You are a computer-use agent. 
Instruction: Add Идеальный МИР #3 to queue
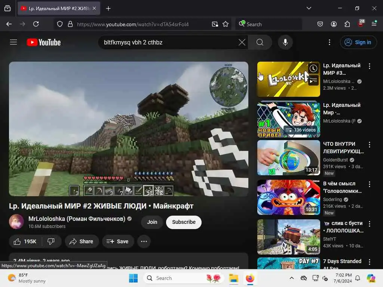(313, 81)
